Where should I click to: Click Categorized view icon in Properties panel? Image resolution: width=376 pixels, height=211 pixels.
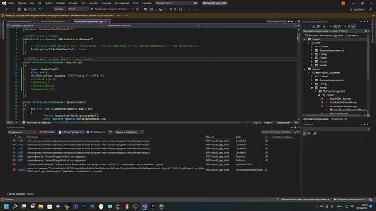[304, 134]
